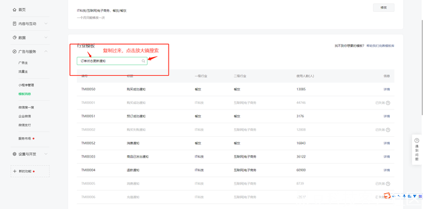Image resolution: width=423 pixels, height=209 pixels.
Task: Click the 已失效 status on row TM00001
Action: [x=380, y=103]
